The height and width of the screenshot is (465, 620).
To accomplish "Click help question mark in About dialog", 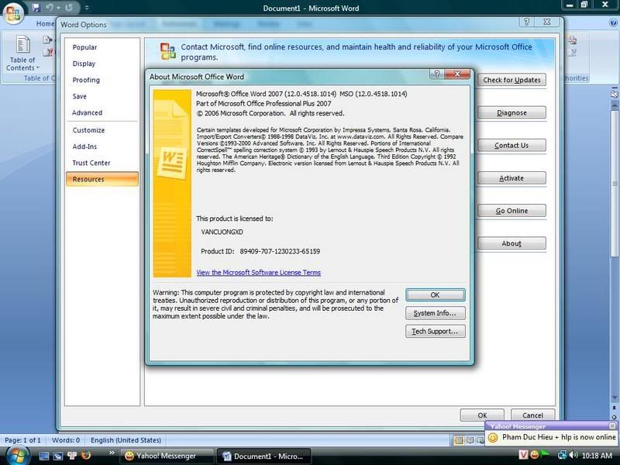I will click(436, 74).
